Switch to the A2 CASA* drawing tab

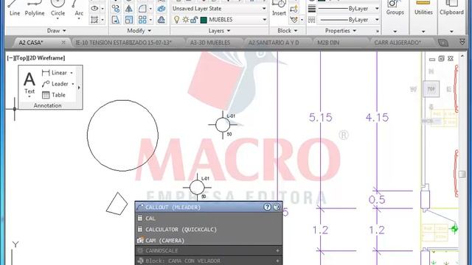point(31,43)
